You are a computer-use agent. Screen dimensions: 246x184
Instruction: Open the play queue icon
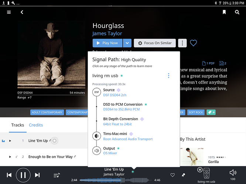[57, 175]
